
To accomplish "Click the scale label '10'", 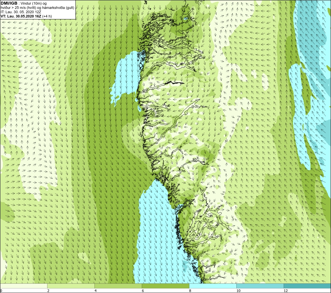I will pos(238,291).
